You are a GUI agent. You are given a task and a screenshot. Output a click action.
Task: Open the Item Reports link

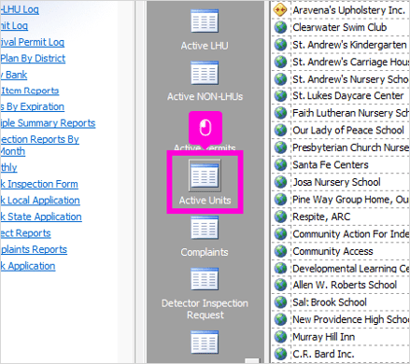[x=30, y=91]
